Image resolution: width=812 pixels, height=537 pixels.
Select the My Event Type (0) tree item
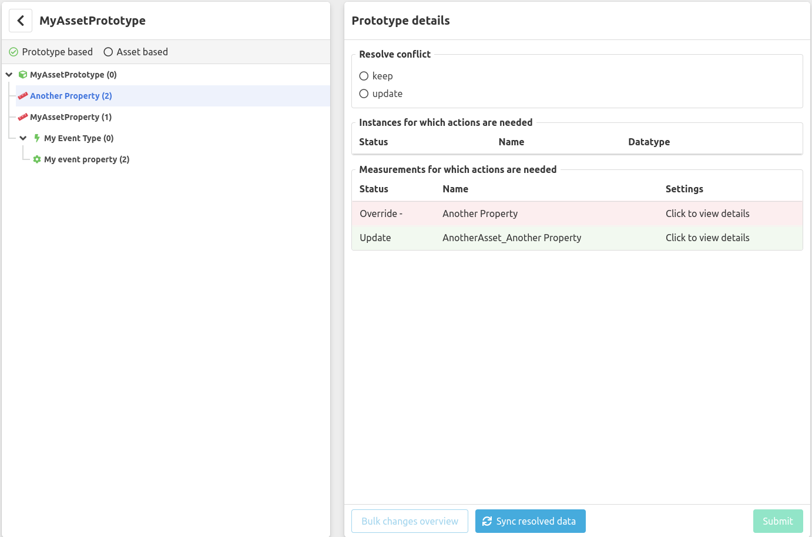[79, 138]
